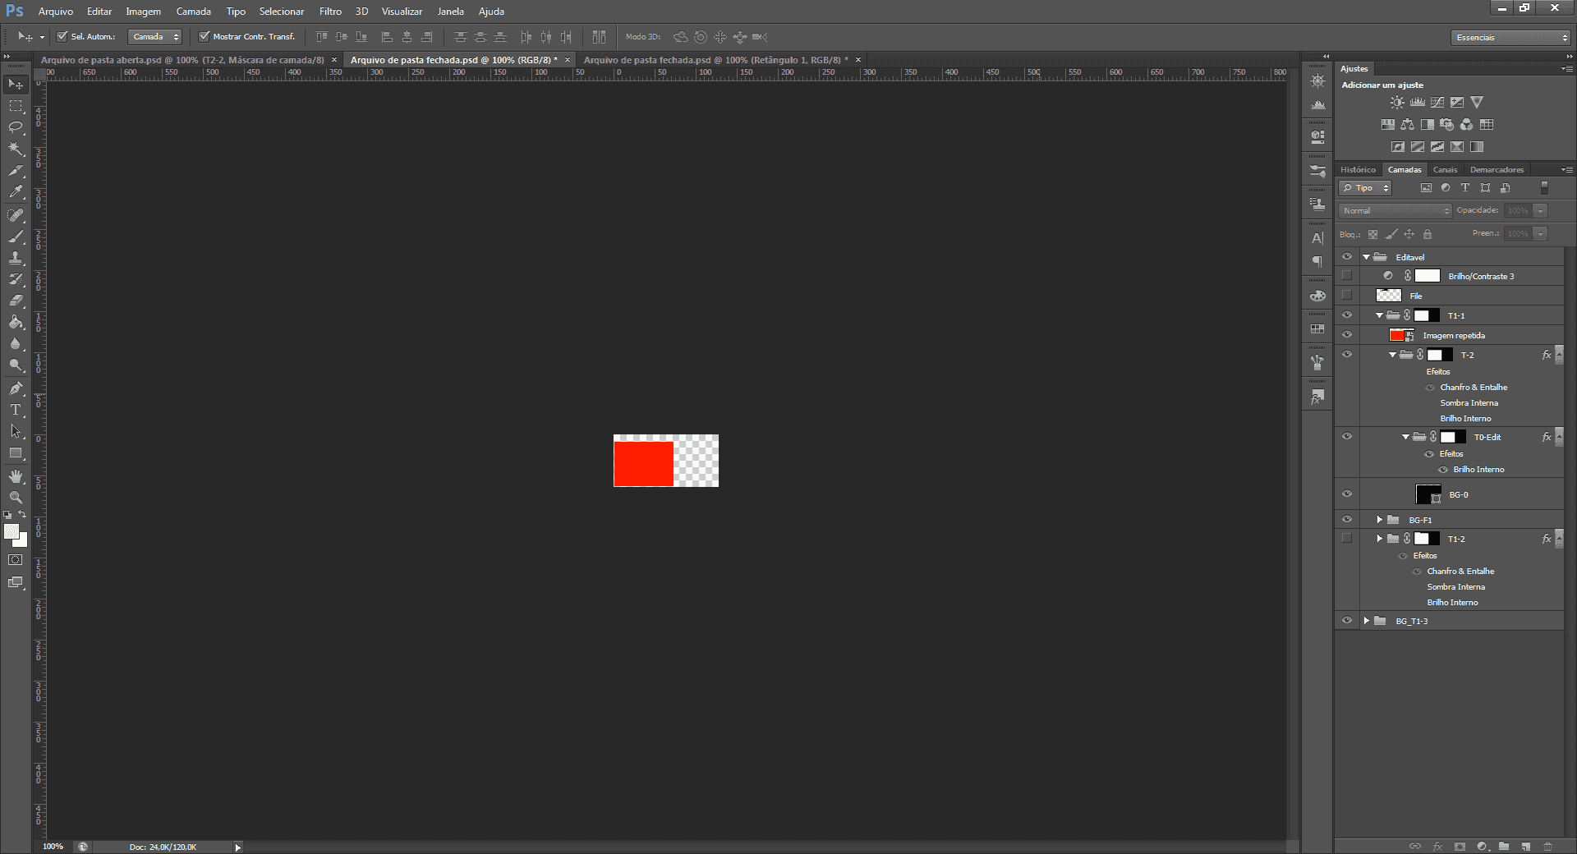Image resolution: width=1577 pixels, height=854 pixels.
Task: Select the Zoom tool
Action: [16, 498]
